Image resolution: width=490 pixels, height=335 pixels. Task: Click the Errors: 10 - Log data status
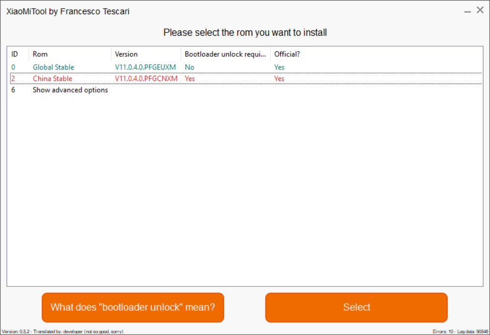click(x=460, y=332)
